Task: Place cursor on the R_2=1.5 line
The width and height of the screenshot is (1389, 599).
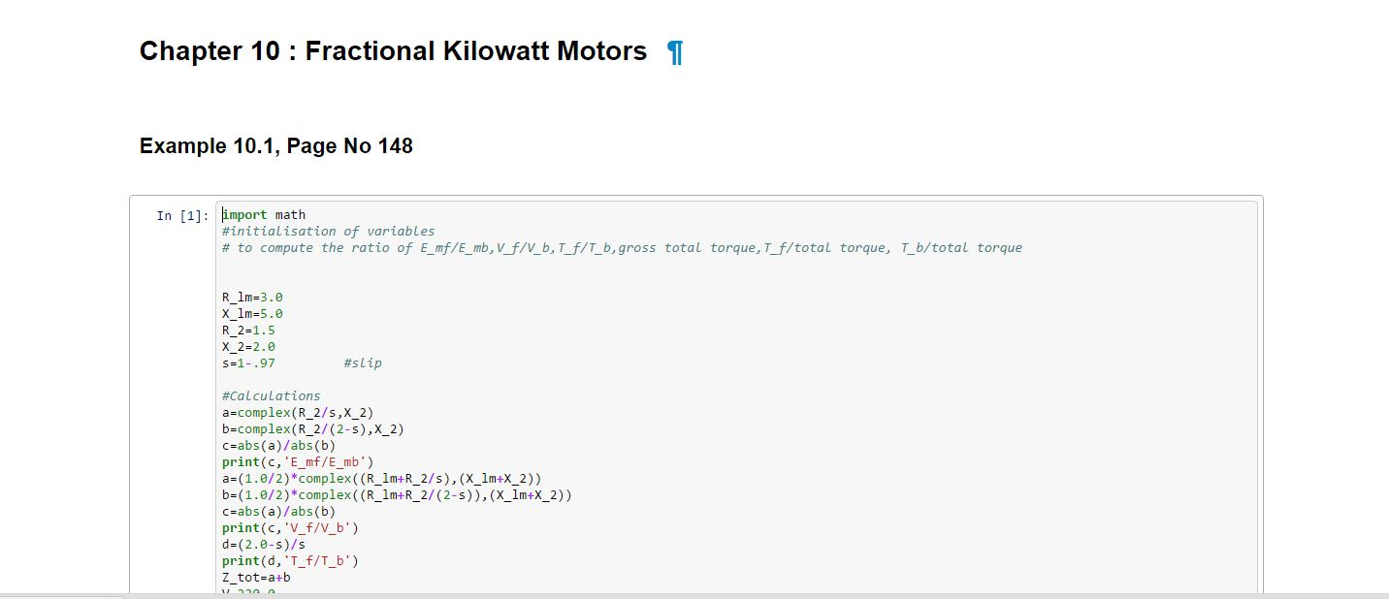Action: coord(248,331)
